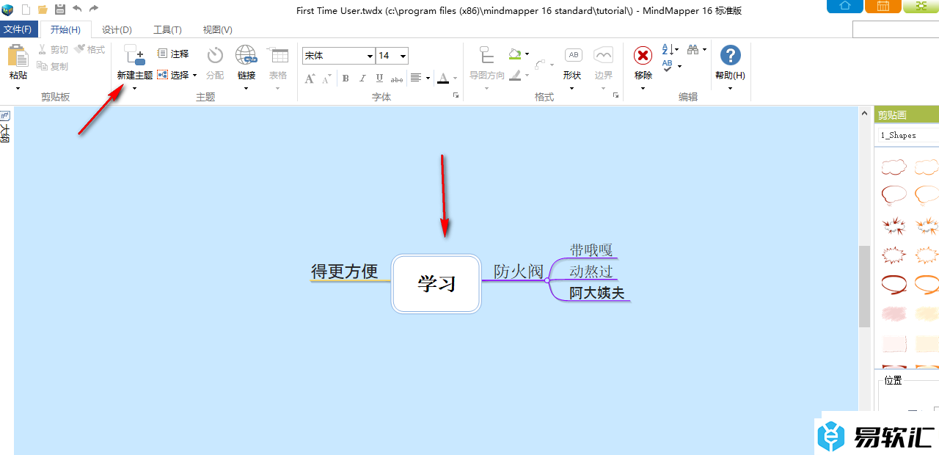
Task: Click the green mind map view button
Action: pos(921,7)
